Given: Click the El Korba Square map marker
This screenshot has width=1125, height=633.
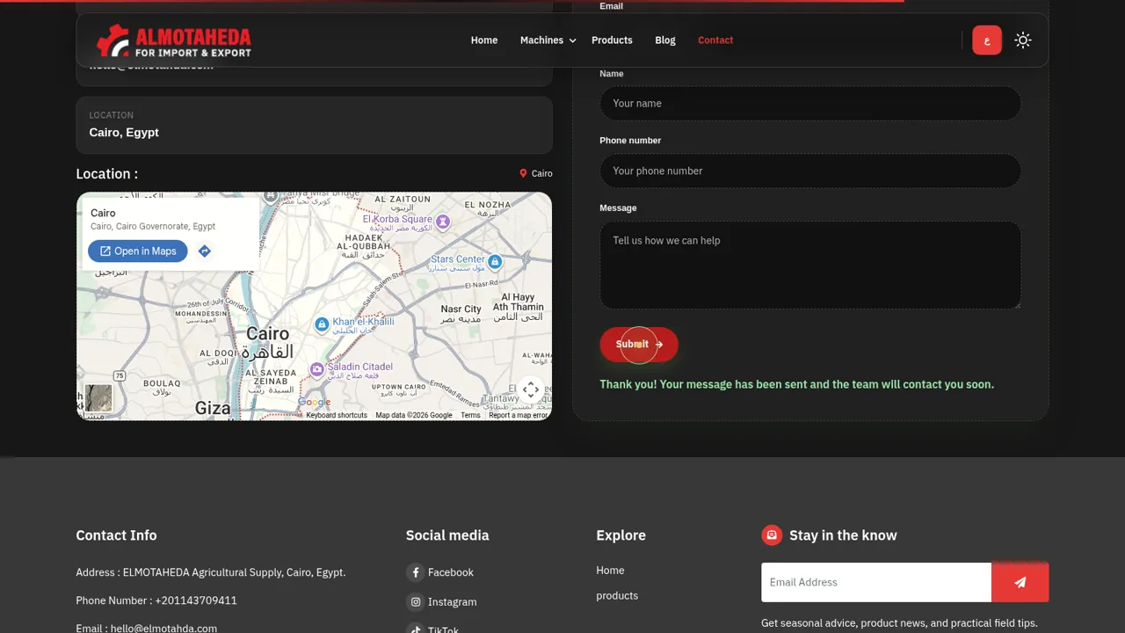Looking at the screenshot, I should click(x=443, y=222).
